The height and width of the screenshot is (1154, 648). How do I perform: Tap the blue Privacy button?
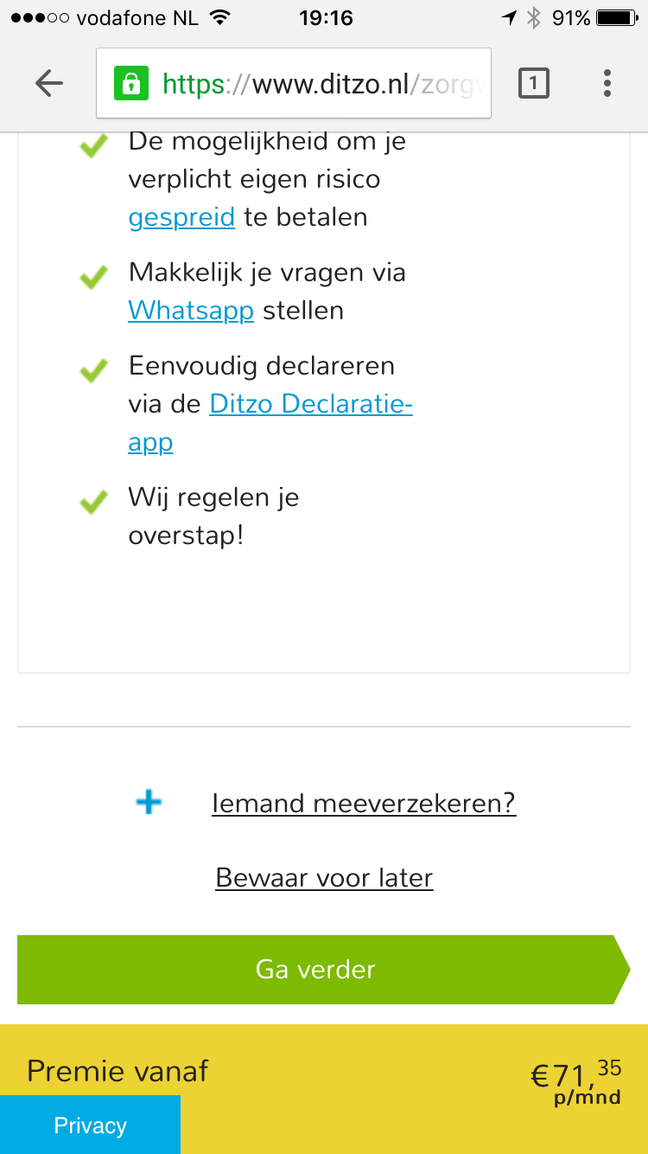[90, 1125]
